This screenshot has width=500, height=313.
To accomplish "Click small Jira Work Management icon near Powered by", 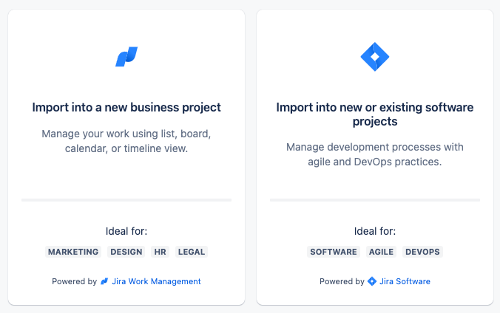I will 104,281.
